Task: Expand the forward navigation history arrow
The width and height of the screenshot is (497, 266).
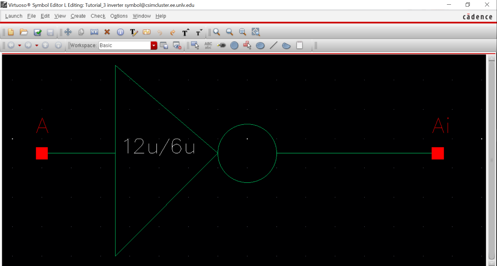Action: pos(37,45)
